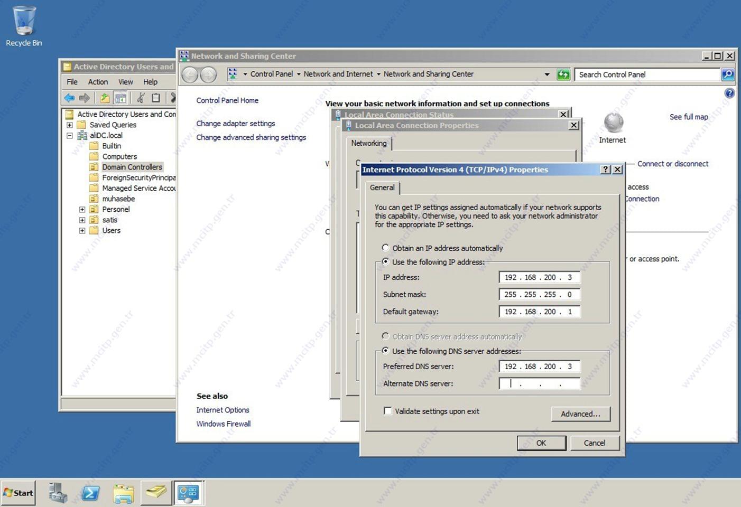Open Windows Explorer from the taskbar

pos(123,493)
